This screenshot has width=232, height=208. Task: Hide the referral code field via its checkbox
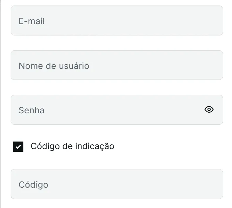[x=18, y=146]
